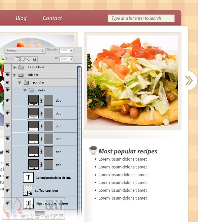Collapse the popular group triangle

click(20, 83)
